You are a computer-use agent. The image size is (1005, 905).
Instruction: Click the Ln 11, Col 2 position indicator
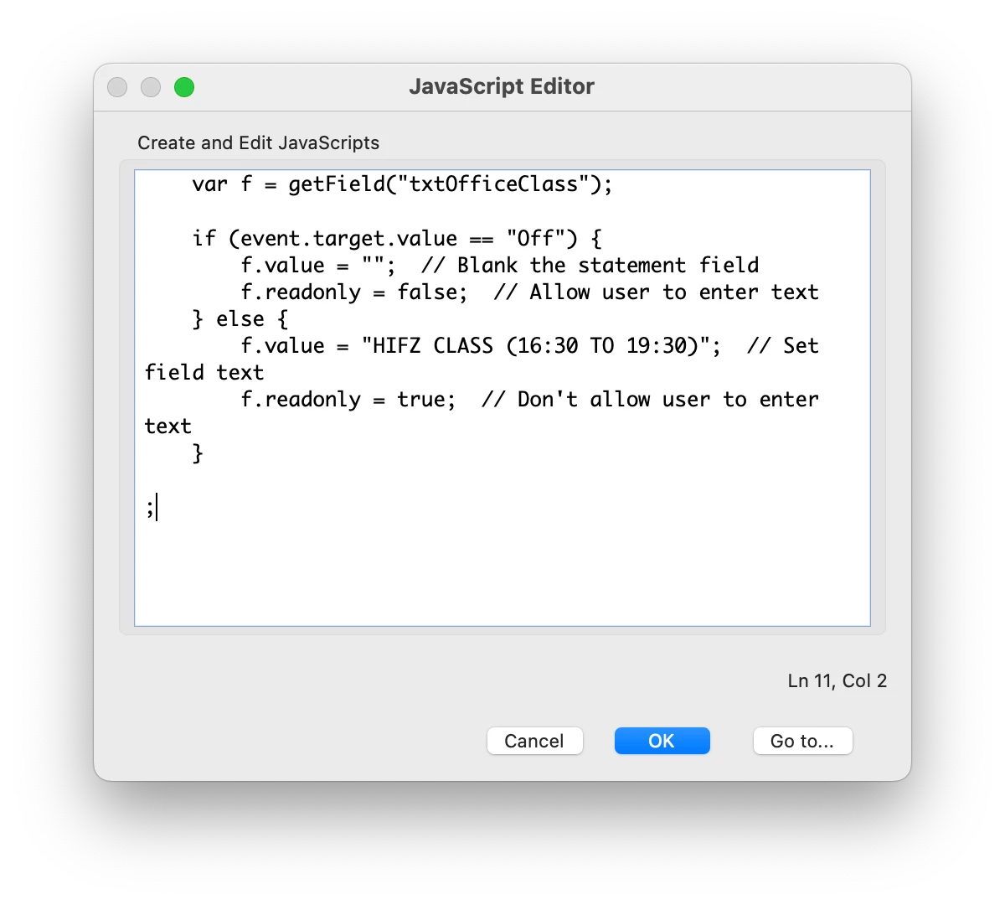click(x=837, y=680)
